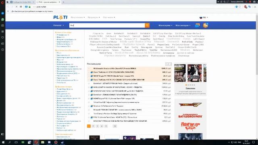Select the second carousel dot

click(188, 85)
